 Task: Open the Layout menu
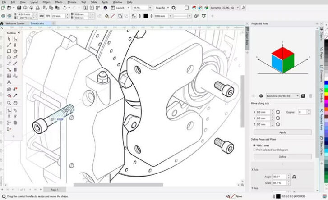34,2
